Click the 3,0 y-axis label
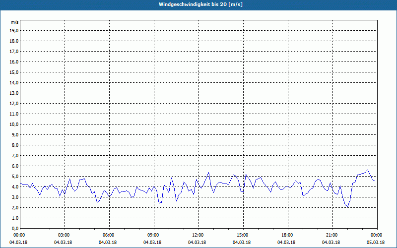Viewport: 397px width, 248px height. (x=15, y=197)
